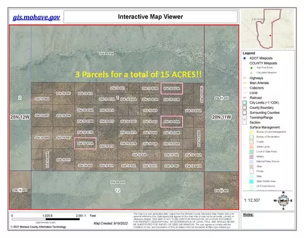304x238 pixels.
Task: Click the Interactive Map Viewer title
Action: pos(150,16)
